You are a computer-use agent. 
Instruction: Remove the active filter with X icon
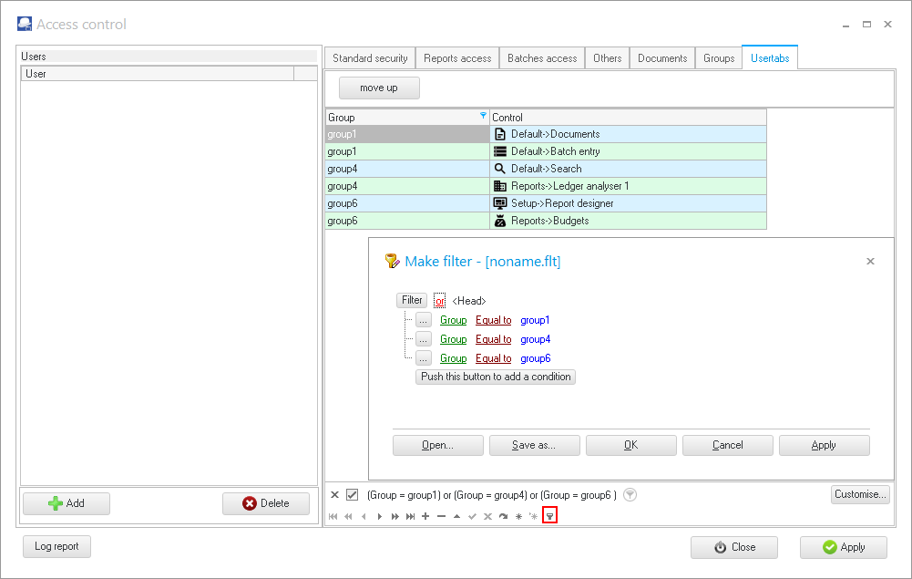pos(334,495)
